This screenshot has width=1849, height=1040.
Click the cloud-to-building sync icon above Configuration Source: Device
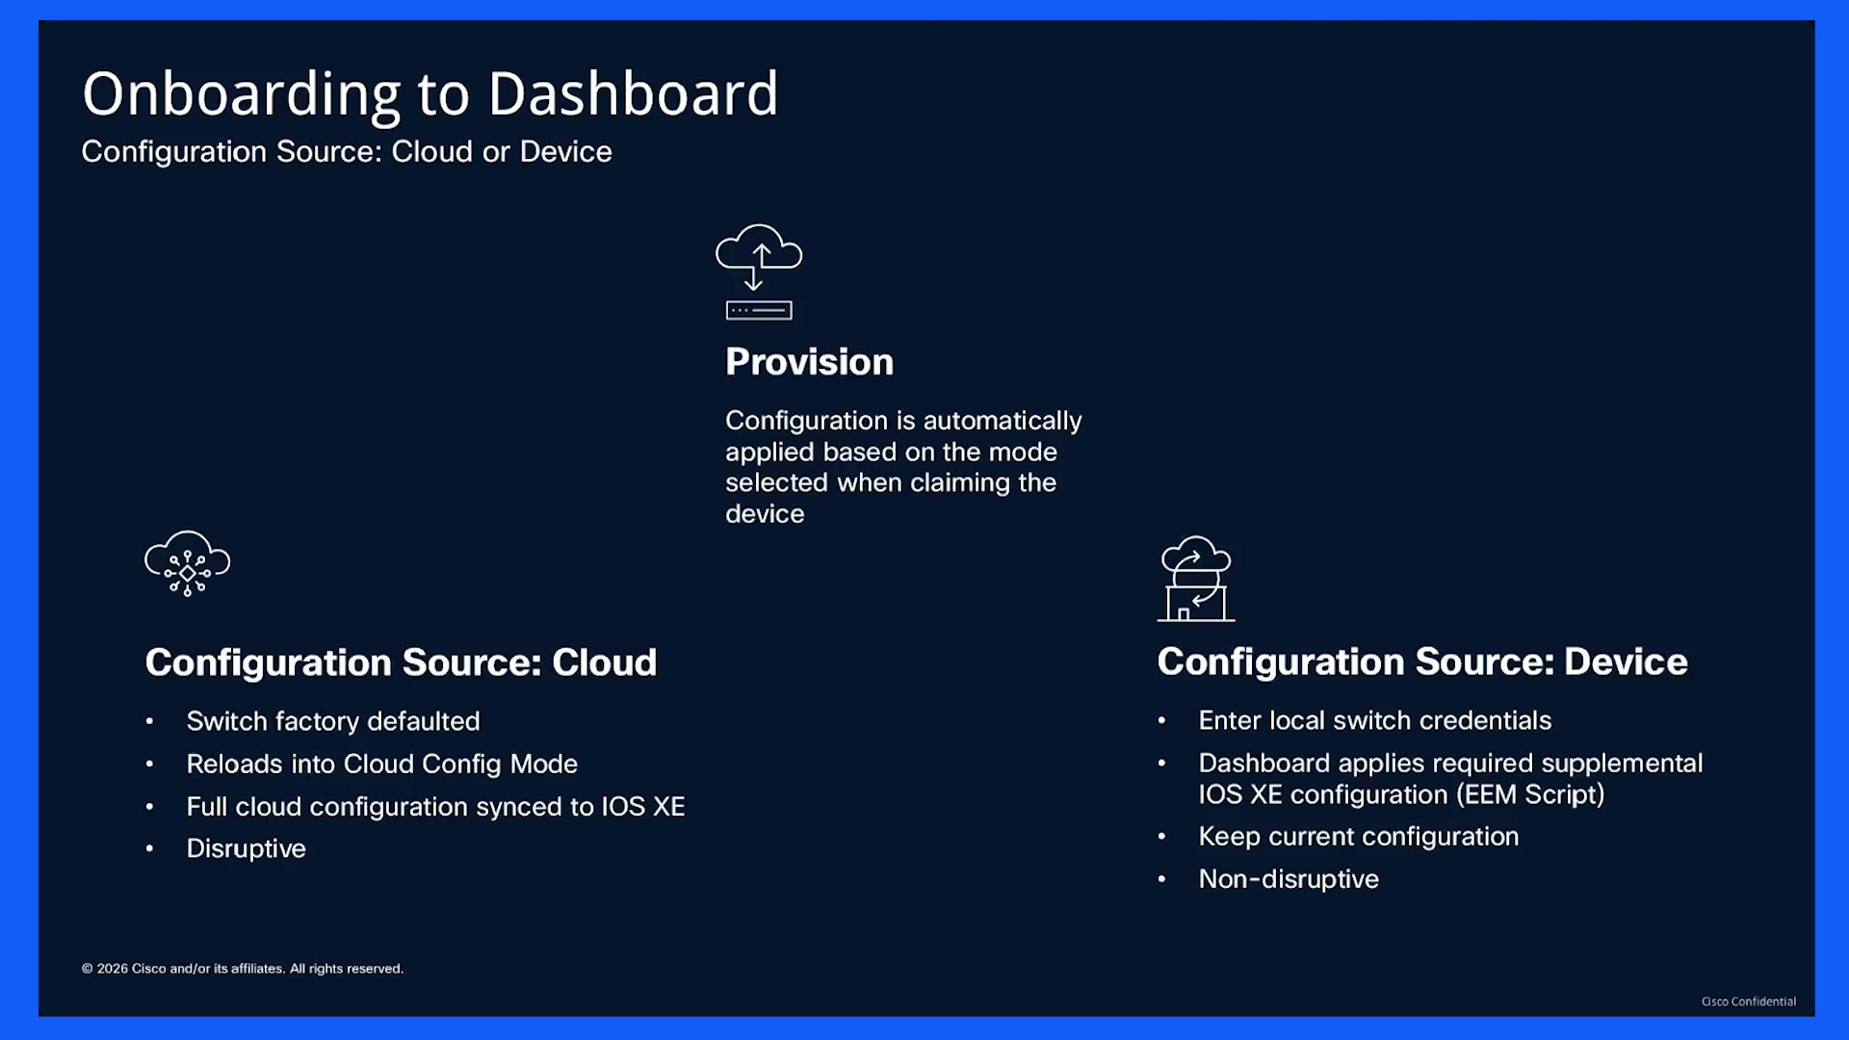(1196, 579)
